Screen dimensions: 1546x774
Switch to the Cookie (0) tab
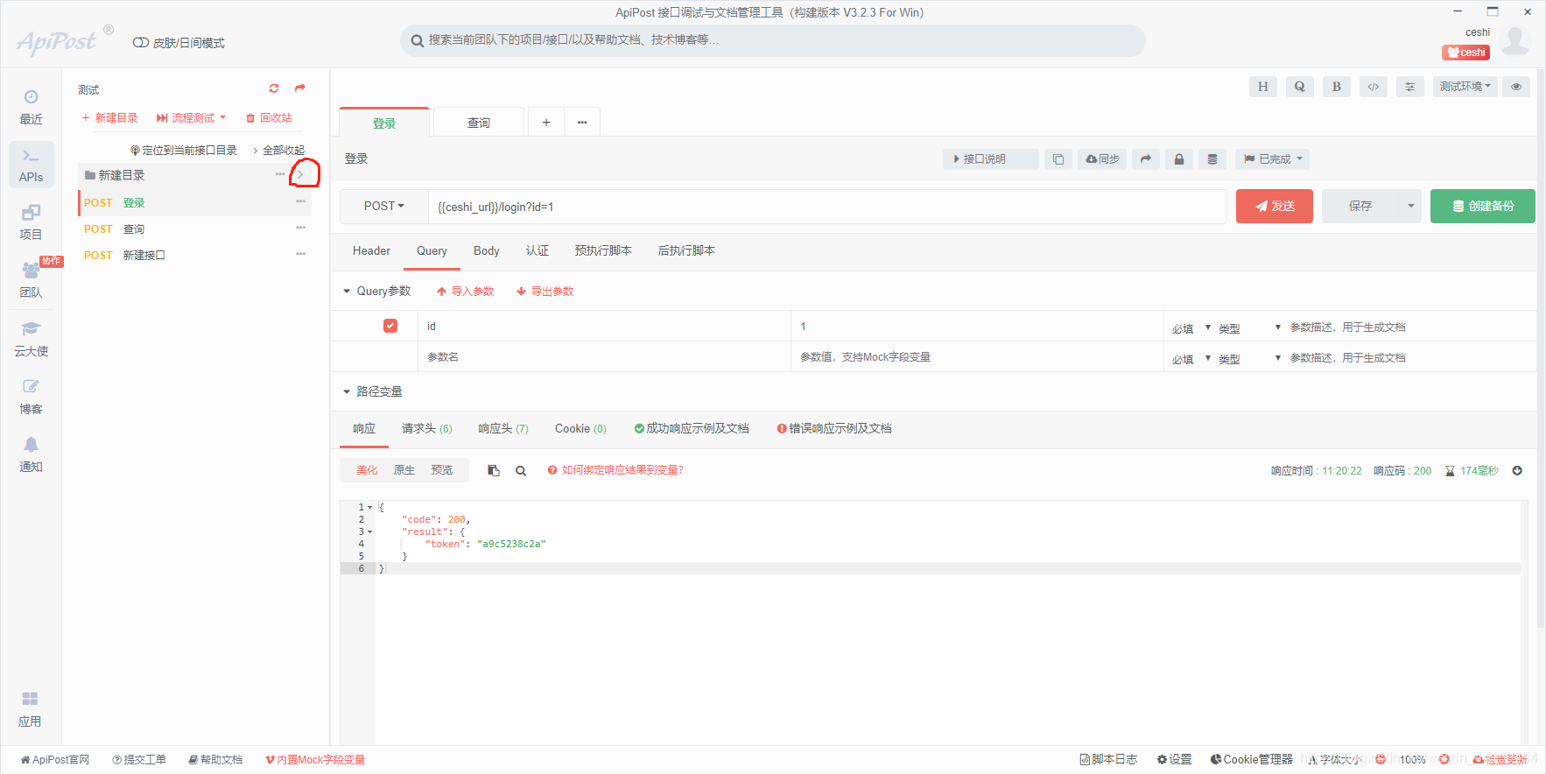580,429
